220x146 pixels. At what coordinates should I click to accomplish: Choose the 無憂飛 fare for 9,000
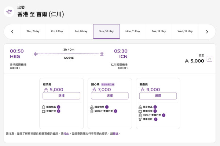click(158, 96)
